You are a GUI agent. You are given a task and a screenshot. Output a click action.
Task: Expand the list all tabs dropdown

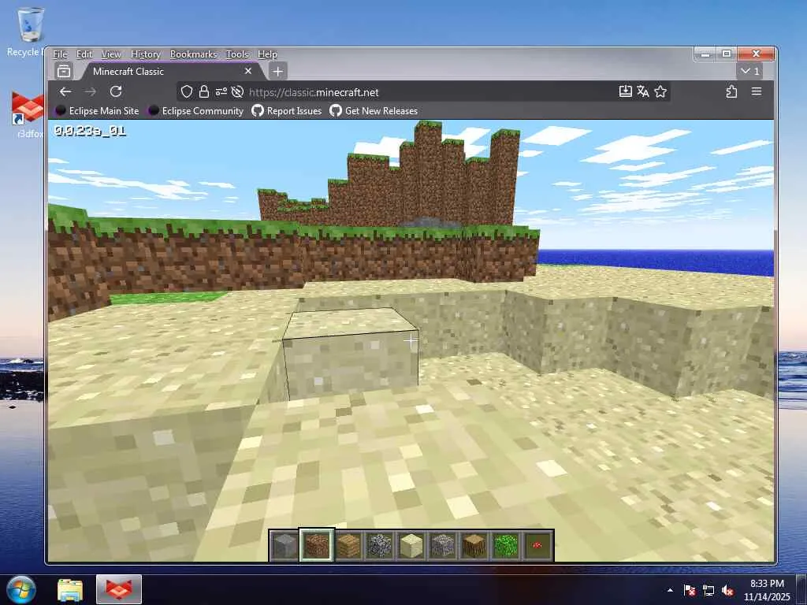tap(750, 71)
